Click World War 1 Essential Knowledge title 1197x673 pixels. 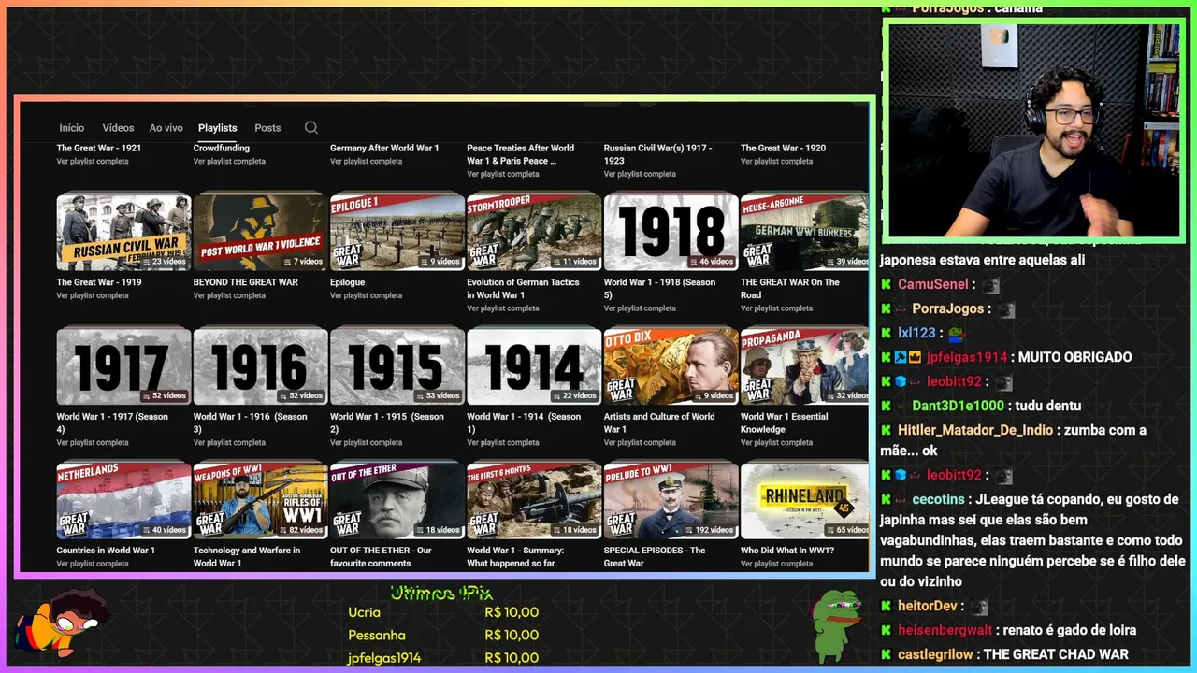click(x=785, y=423)
